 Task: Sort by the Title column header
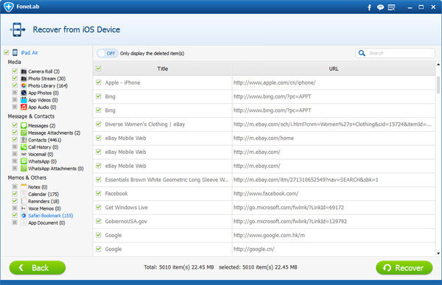click(162, 68)
